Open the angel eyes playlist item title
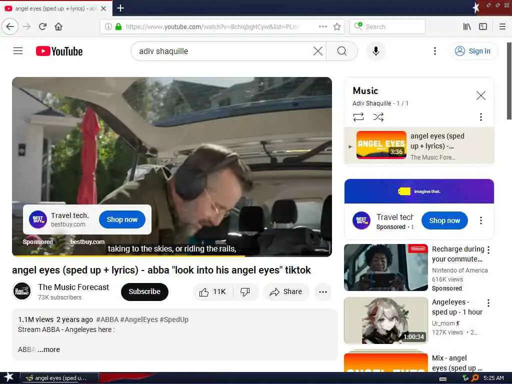 click(x=437, y=140)
